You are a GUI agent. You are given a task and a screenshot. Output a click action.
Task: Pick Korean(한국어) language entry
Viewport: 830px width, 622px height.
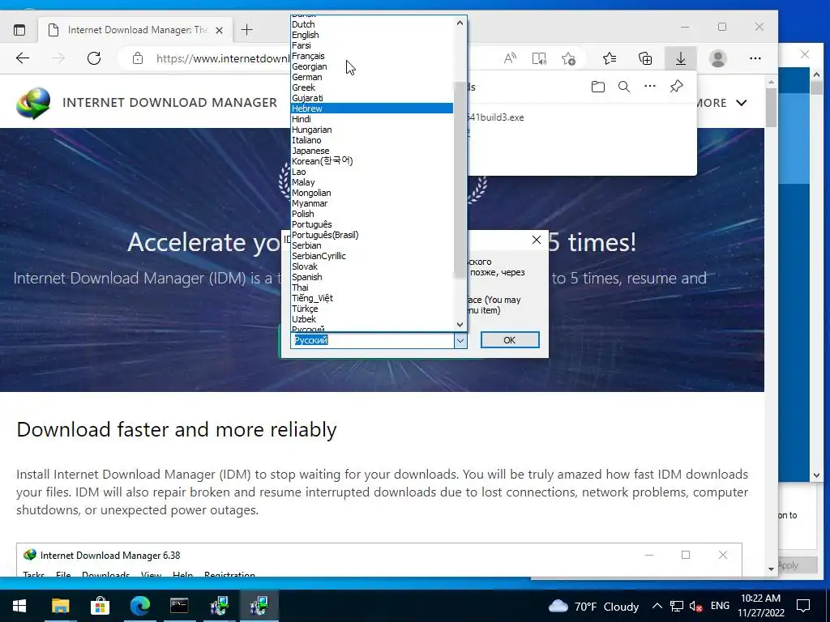point(372,161)
